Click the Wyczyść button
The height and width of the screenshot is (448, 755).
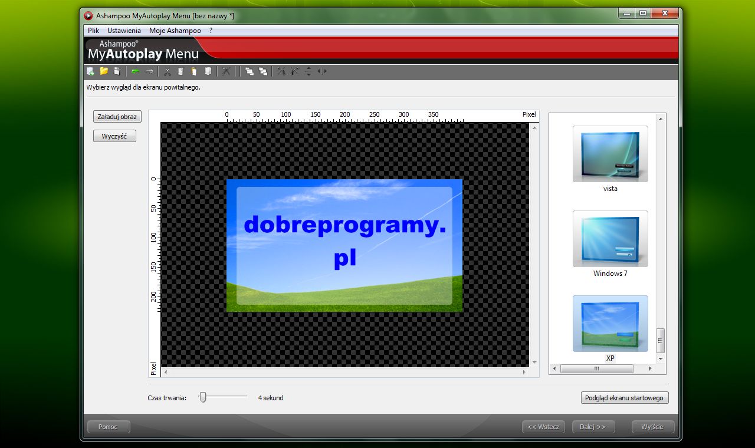point(114,136)
